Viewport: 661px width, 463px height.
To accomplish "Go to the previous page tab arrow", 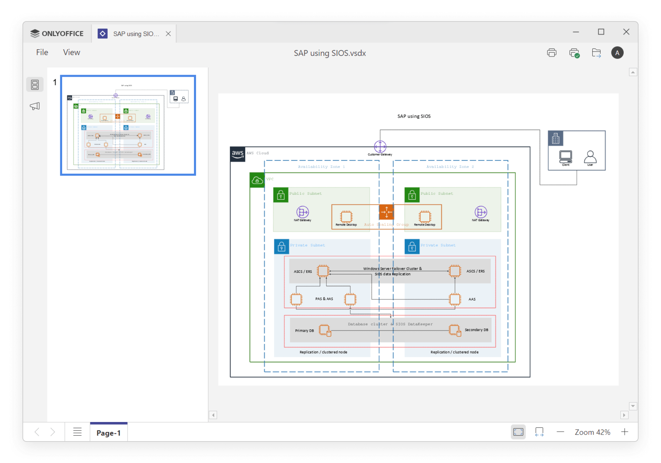I will (x=37, y=432).
